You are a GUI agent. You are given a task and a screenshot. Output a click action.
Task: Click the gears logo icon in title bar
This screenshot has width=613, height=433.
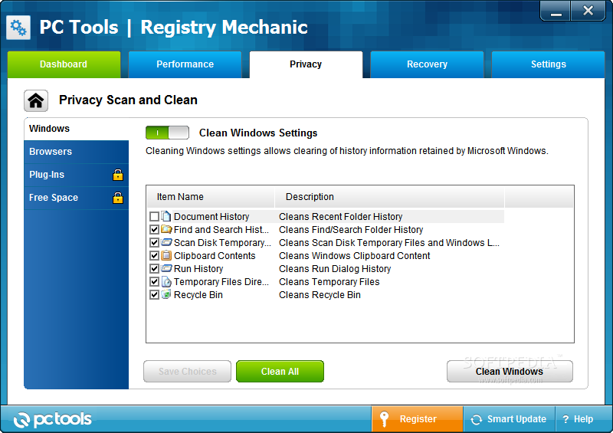18,28
